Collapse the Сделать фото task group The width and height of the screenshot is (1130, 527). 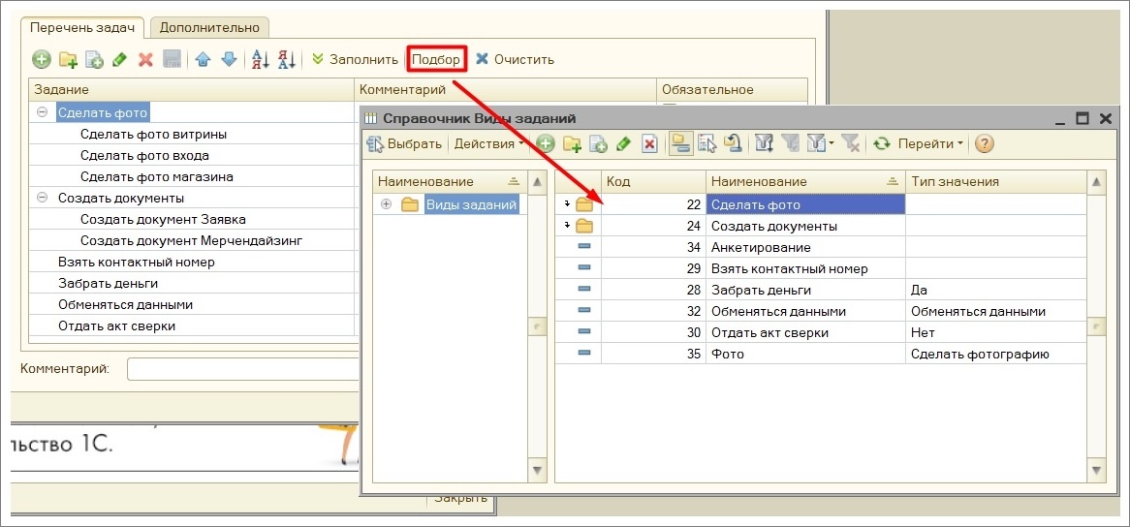click(42, 112)
